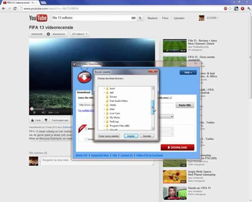The image size is (252, 202).
Task: Click the Cancelar button
Action: click(x=147, y=136)
